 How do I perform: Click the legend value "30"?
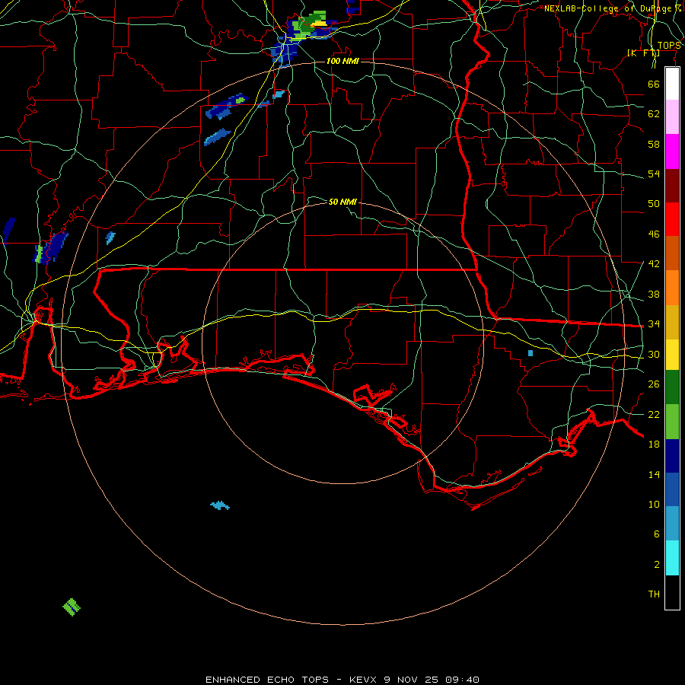(654, 354)
